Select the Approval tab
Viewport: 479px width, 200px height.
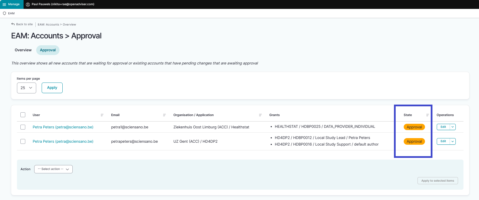[x=48, y=50]
